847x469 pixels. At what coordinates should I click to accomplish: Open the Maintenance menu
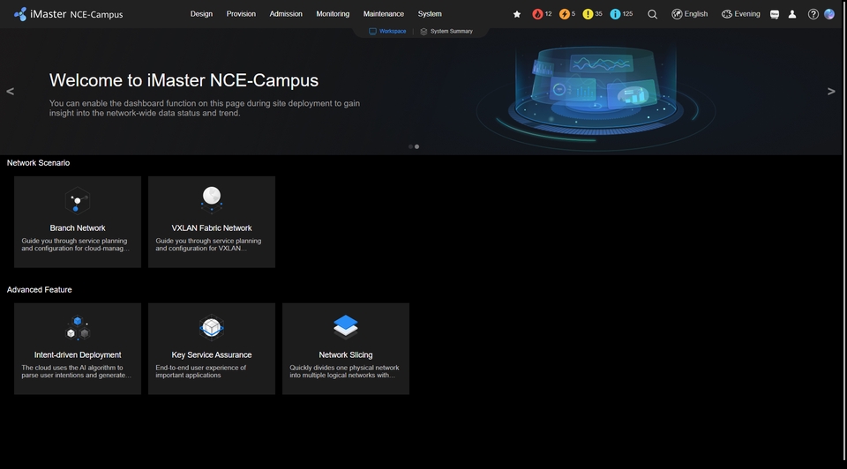[384, 14]
